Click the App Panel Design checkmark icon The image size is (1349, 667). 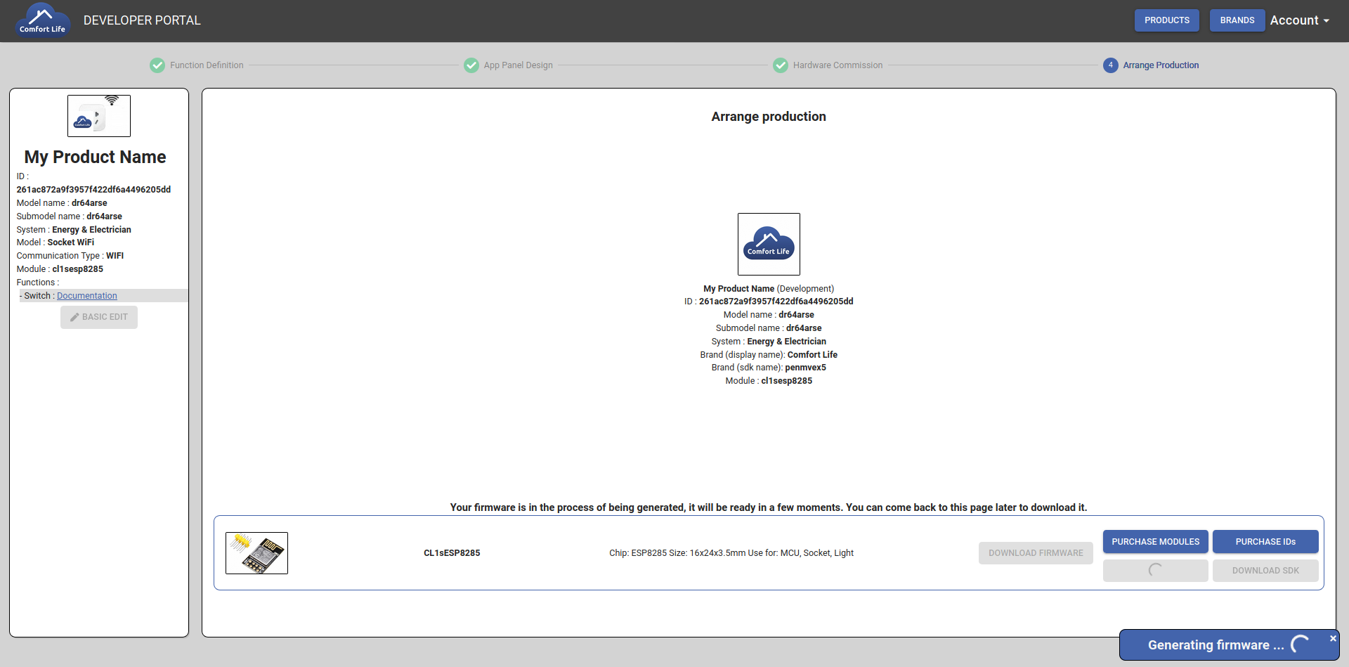(471, 65)
